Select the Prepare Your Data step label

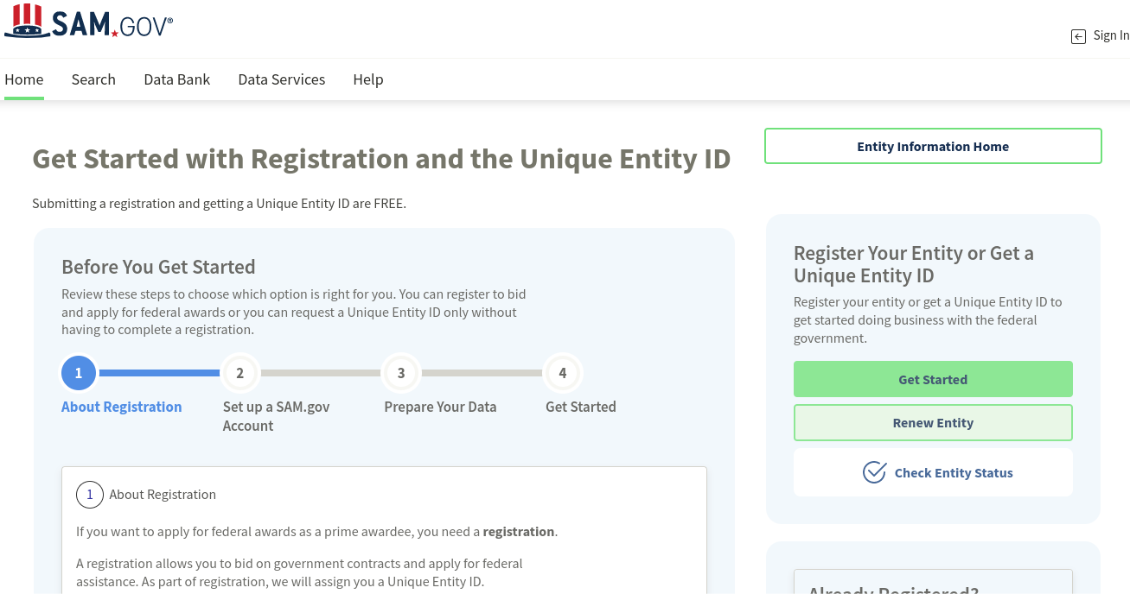440,407
